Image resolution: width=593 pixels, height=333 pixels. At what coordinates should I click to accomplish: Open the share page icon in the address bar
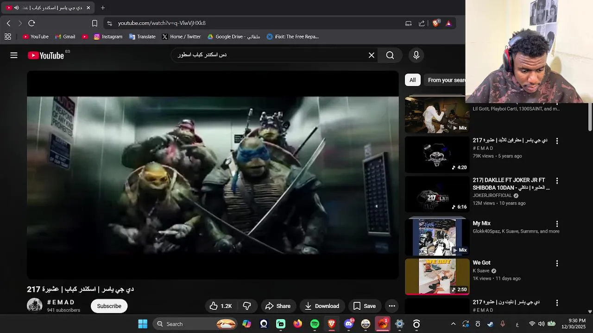(x=422, y=23)
